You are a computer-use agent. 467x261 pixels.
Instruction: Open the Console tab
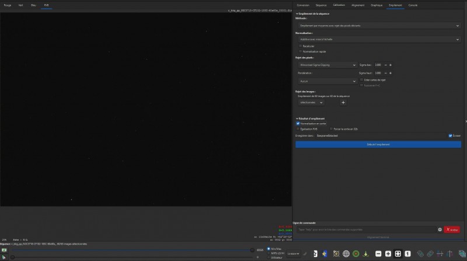point(413,5)
